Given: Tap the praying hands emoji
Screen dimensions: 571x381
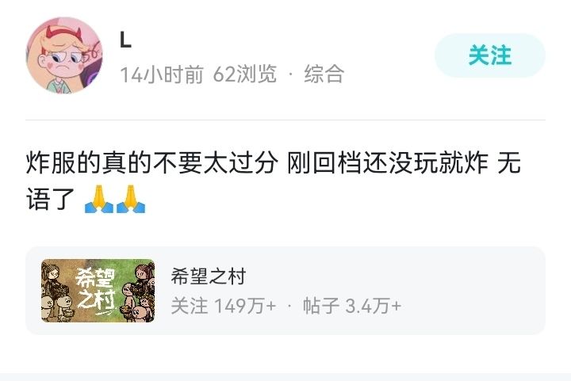Looking at the screenshot, I should tap(98, 200).
